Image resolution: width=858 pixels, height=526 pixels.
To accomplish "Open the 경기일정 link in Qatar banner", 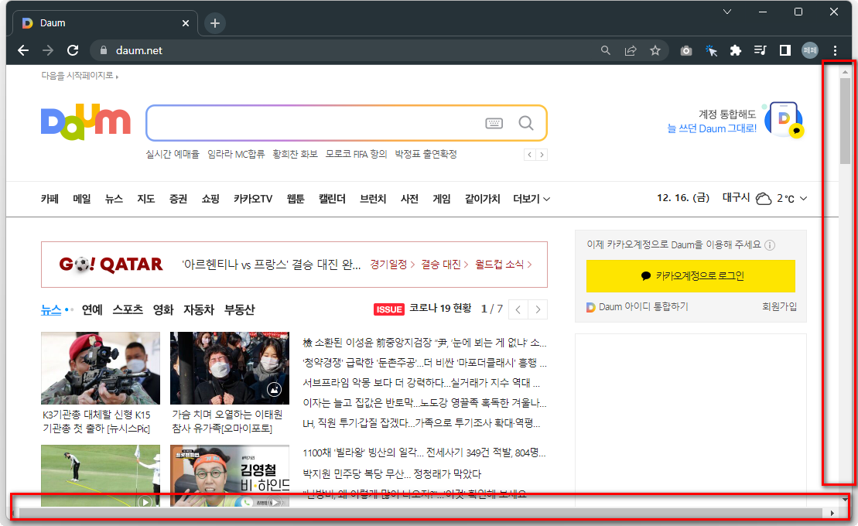I will (392, 265).
